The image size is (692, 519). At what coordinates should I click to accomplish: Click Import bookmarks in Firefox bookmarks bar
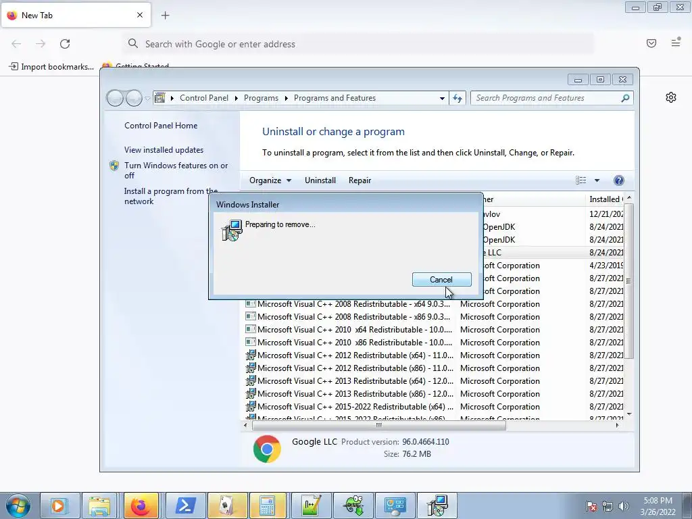[51, 67]
